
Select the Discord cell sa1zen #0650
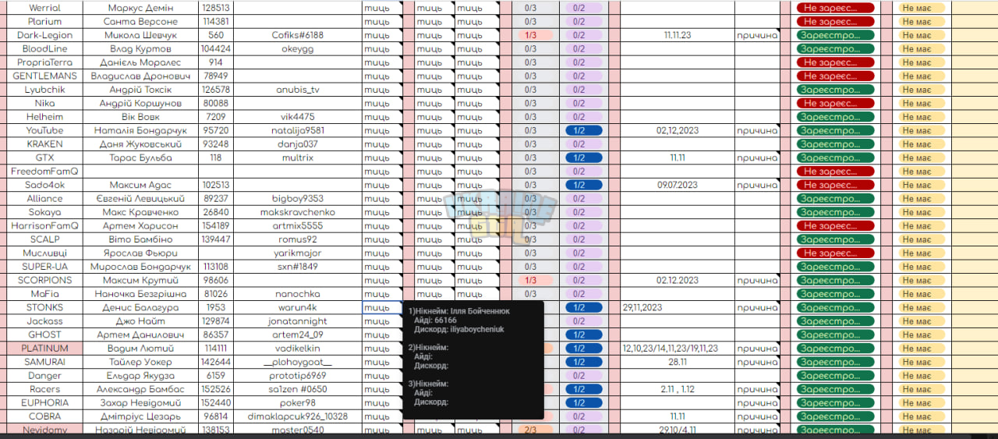(298, 389)
